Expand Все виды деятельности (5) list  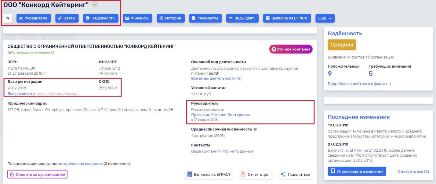pyautogui.click(x=216, y=79)
